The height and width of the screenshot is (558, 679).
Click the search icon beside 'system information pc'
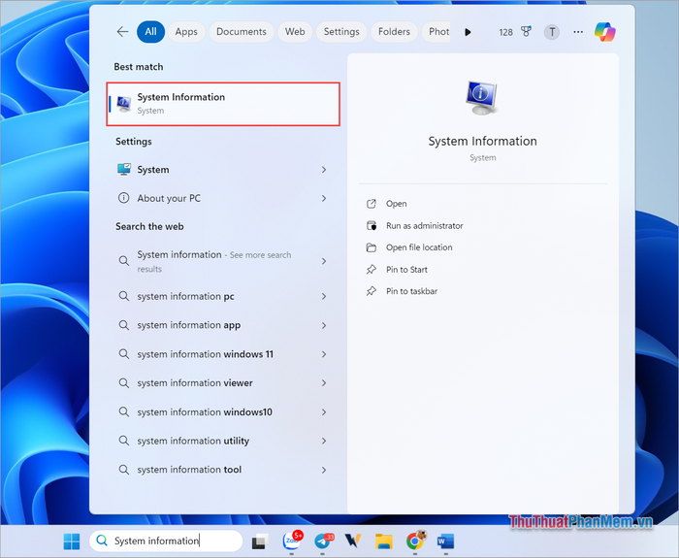[124, 296]
